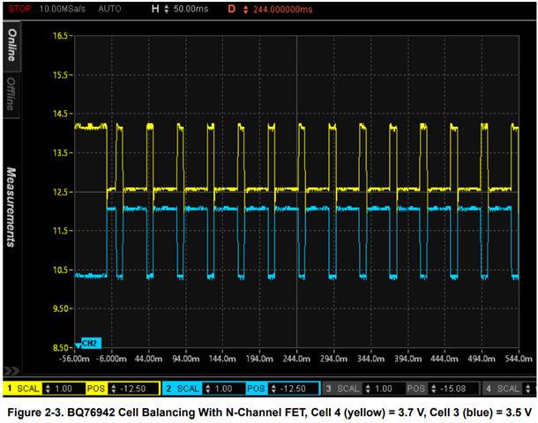Adjust horizontal timebase H stepper arrows
Image resolution: width=538 pixels, height=423 pixels.
tap(167, 9)
